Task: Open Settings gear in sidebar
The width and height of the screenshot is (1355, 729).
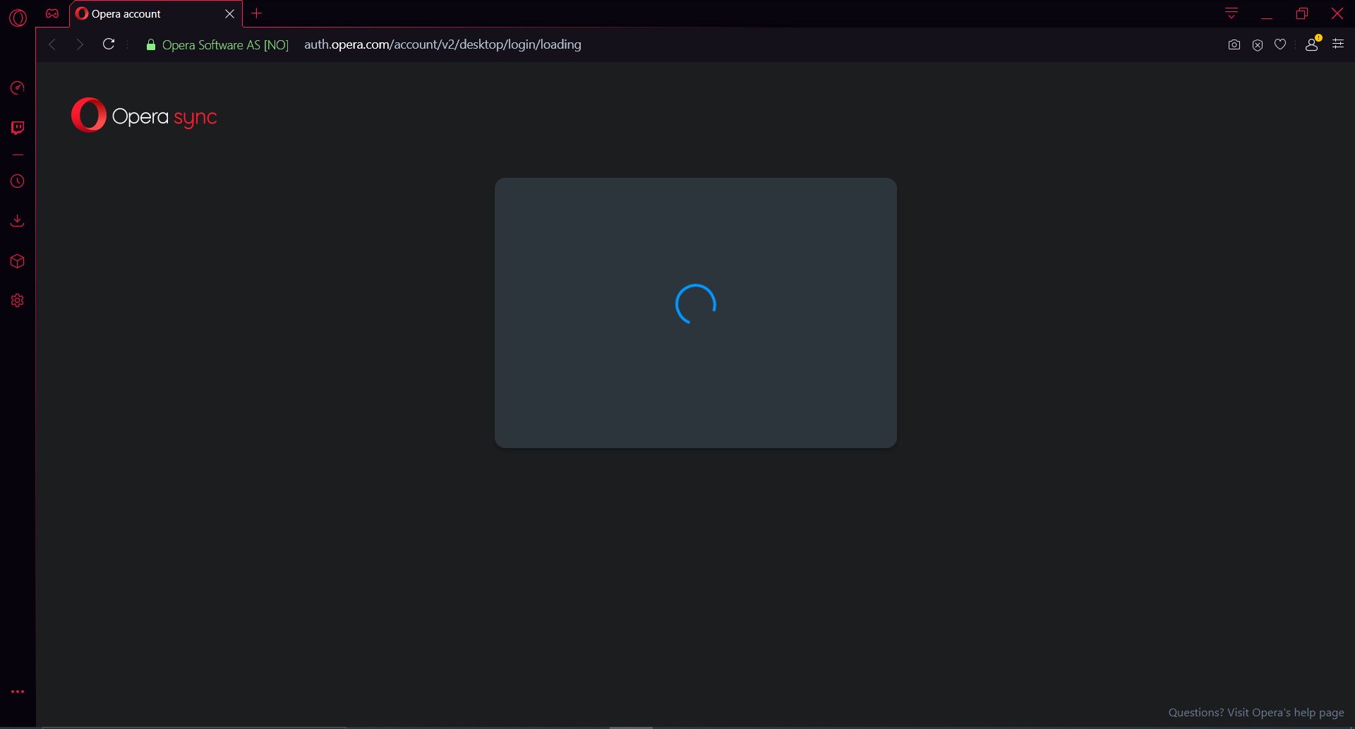Action: click(18, 301)
